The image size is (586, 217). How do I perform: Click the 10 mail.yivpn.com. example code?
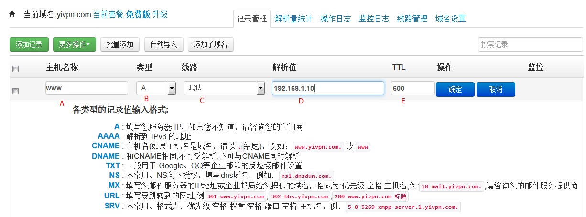click(x=452, y=186)
